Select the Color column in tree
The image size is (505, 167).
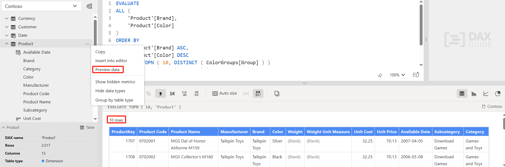(x=28, y=77)
